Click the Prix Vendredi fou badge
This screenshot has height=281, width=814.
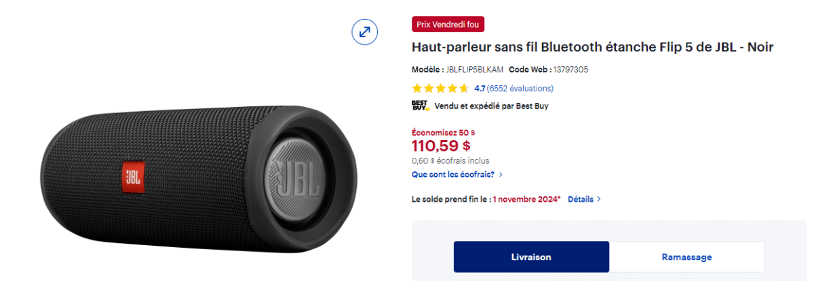pyautogui.click(x=448, y=23)
